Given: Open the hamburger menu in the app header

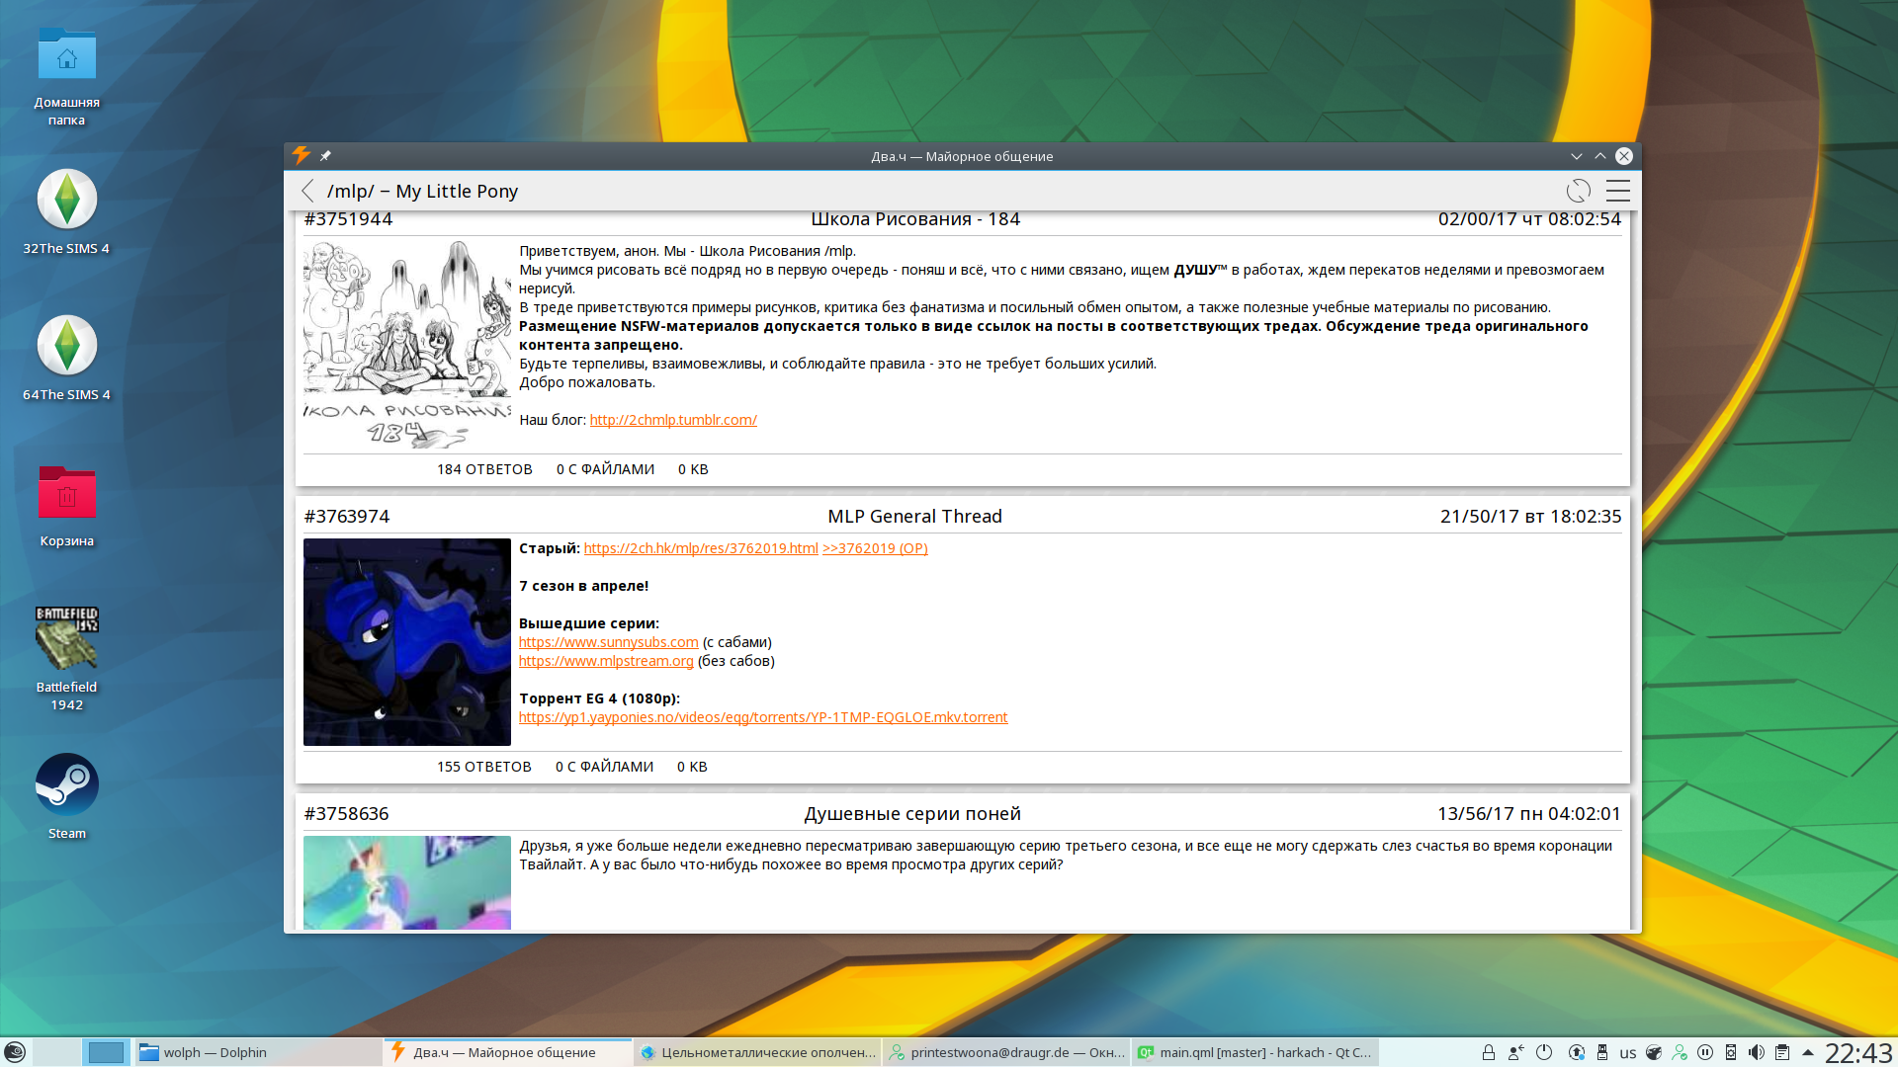Looking at the screenshot, I should coord(1618,191).
